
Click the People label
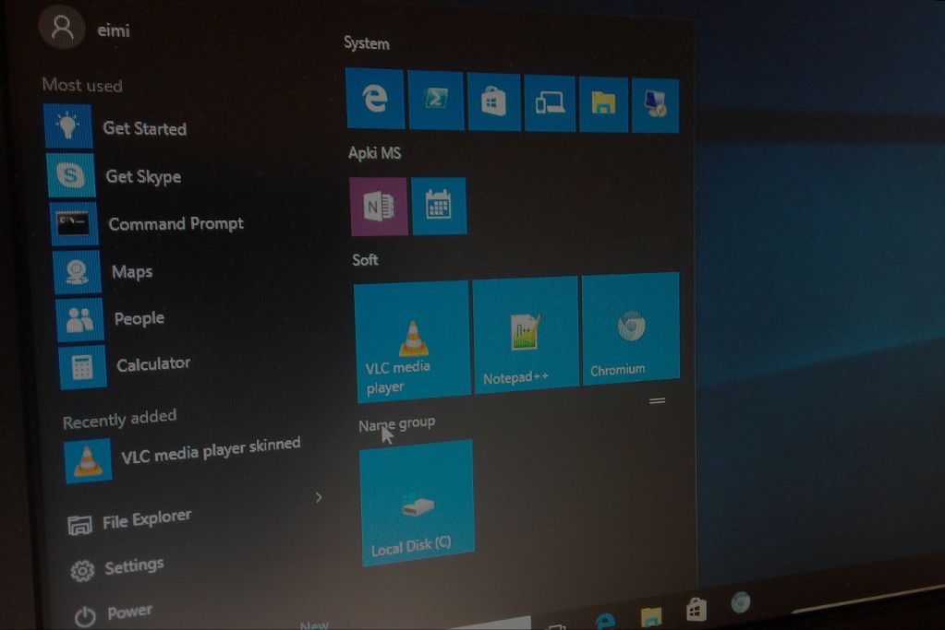point(139,317)
